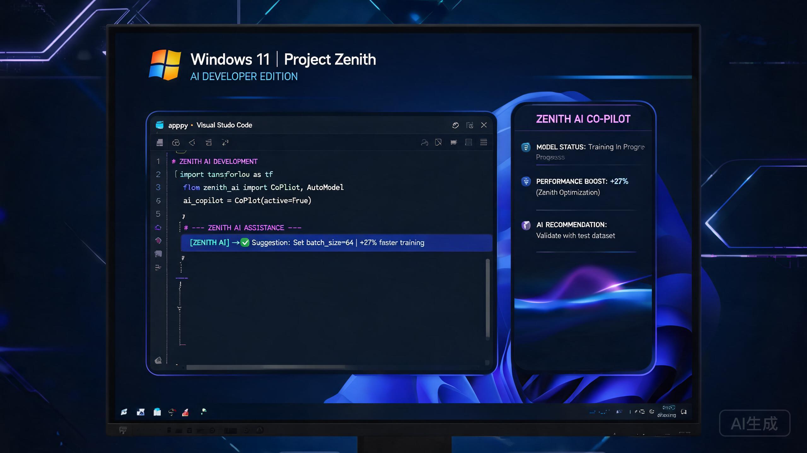Click the 'MODEL STATUS: Training In Progress' entry
This screenshot has height=453, width=807.
590,152
